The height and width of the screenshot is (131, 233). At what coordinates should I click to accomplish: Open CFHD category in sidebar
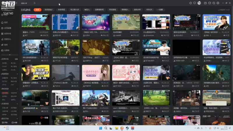tap(4, 85)
